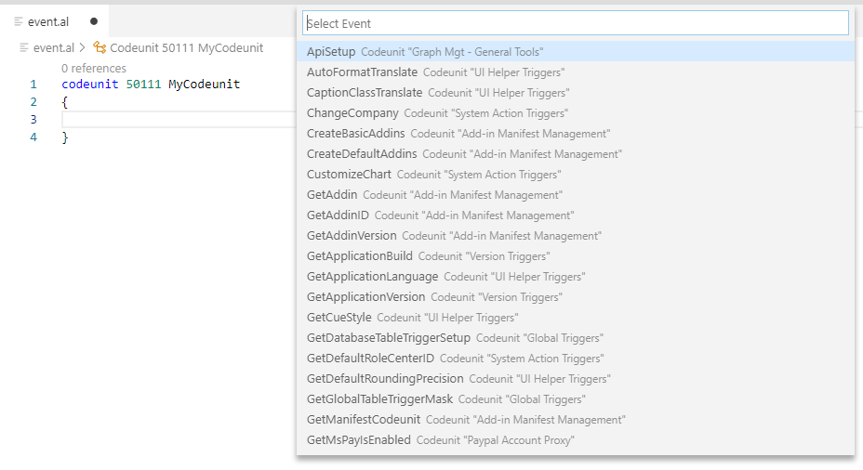Select GetDefaultRoleCenterID event

click(575, 358)
